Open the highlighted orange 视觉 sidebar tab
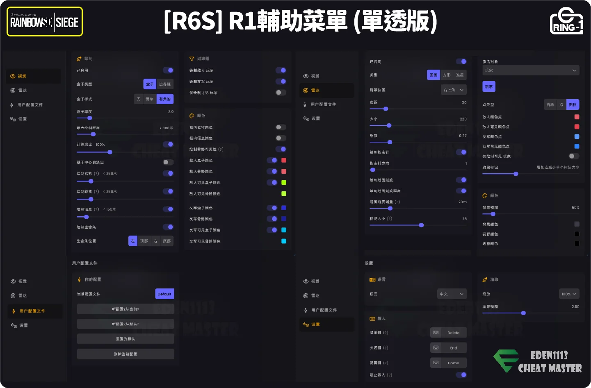 [34, 76]
